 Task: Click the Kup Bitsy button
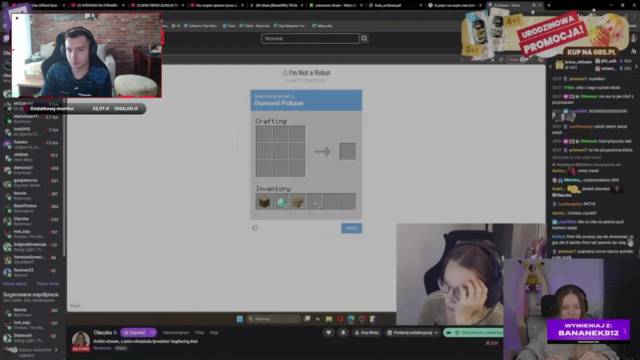pyautogui.click(x=366, y=332)
